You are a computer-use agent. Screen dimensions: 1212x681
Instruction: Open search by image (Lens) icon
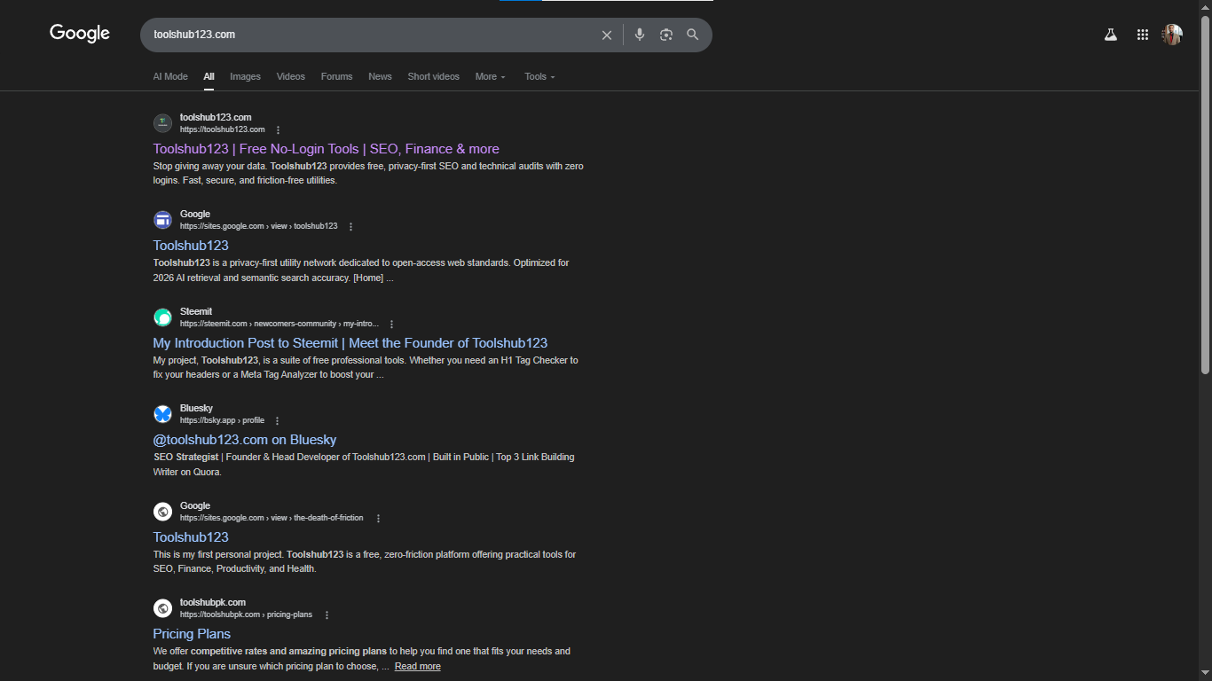point(666,35)
